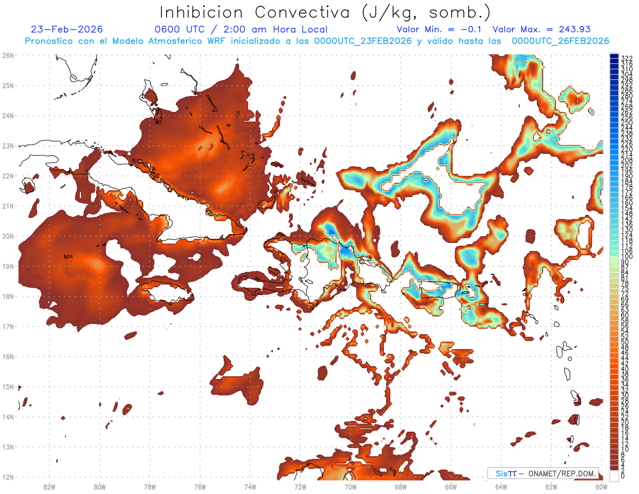The image size is (639, 494).
Task: Click the 82W longitude label
Action: tap(50, 487)
